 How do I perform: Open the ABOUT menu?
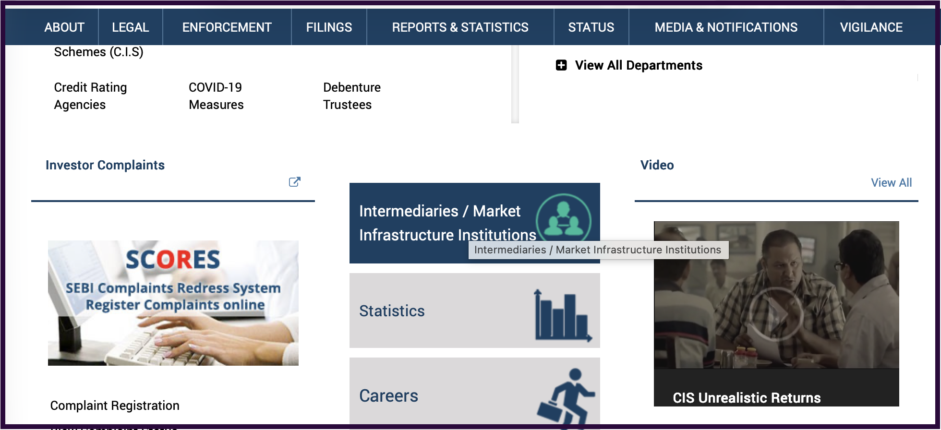(64, 27)
